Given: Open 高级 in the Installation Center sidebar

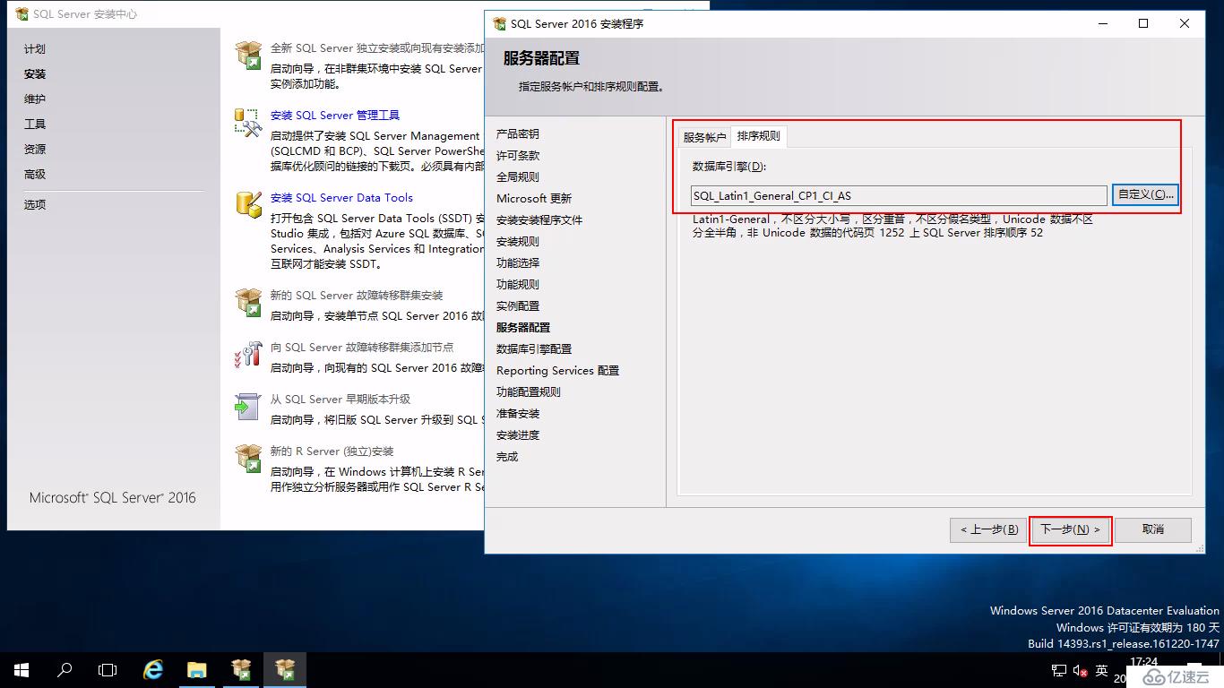Looking at the screenshot, I should click(x=34, y=175).
